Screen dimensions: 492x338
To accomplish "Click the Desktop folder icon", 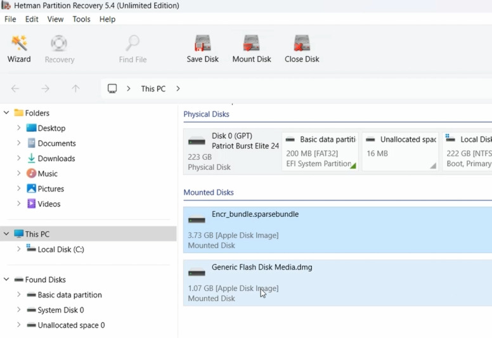I will click(31, 127).
